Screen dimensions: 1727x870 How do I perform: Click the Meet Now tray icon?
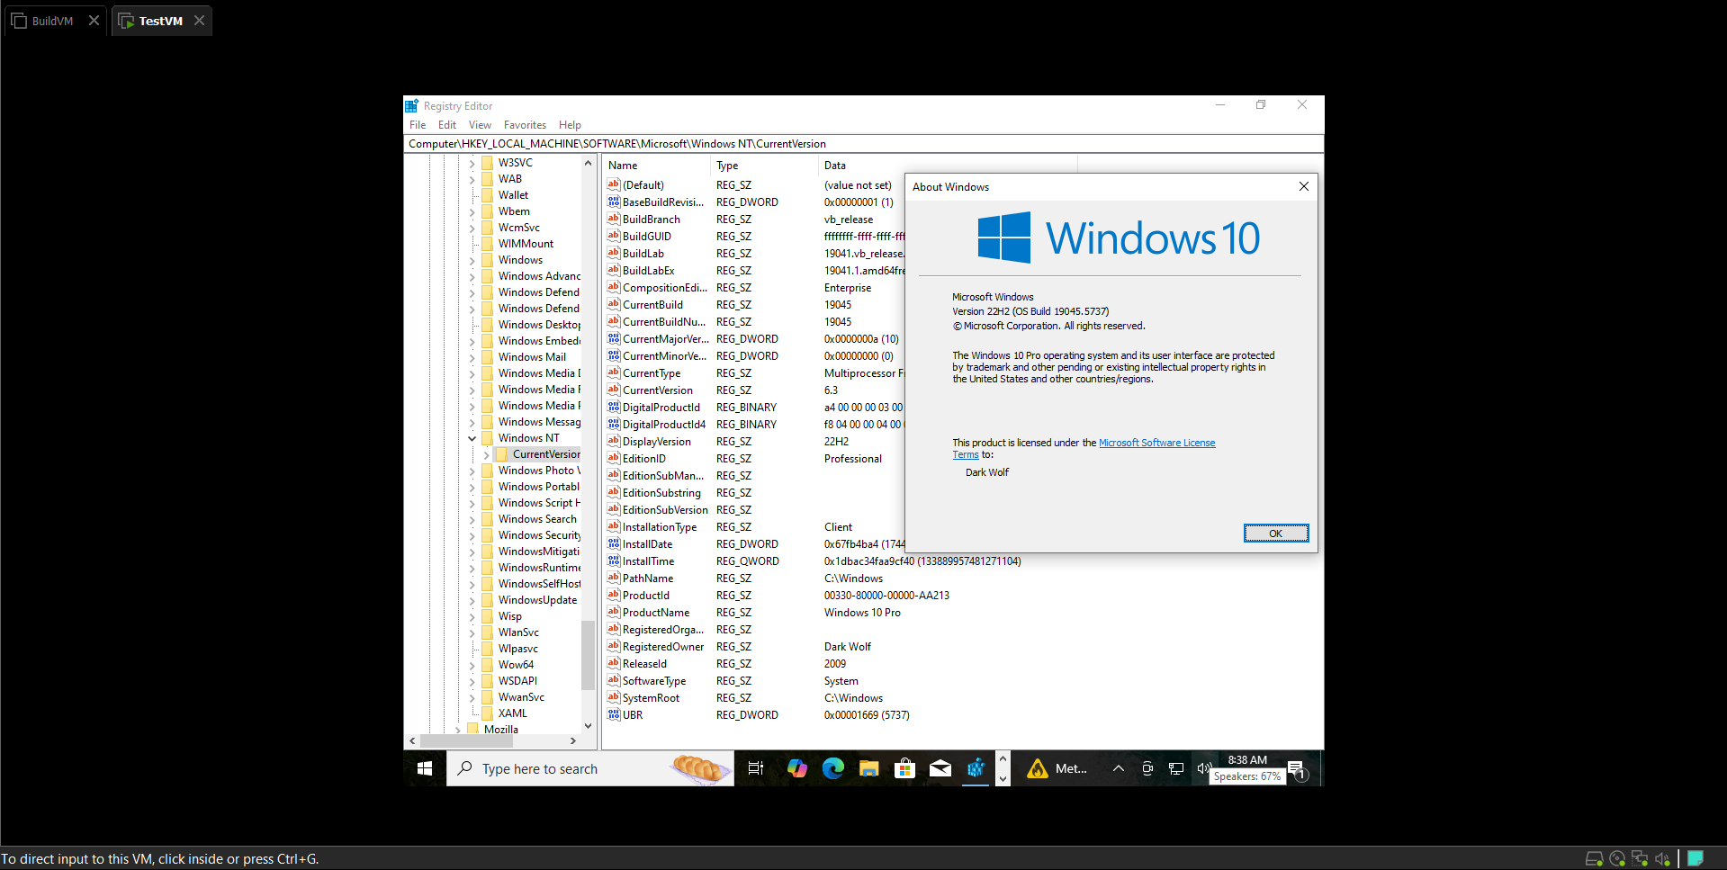(x=1147, y=768)
